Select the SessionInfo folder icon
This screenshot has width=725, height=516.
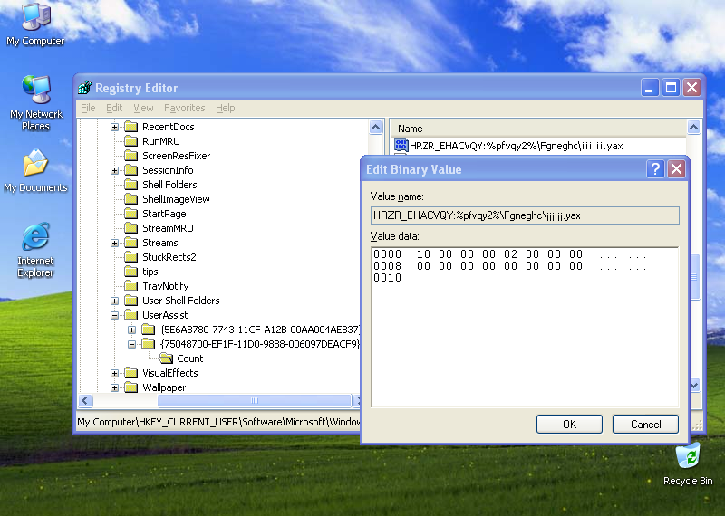[131, 170]
